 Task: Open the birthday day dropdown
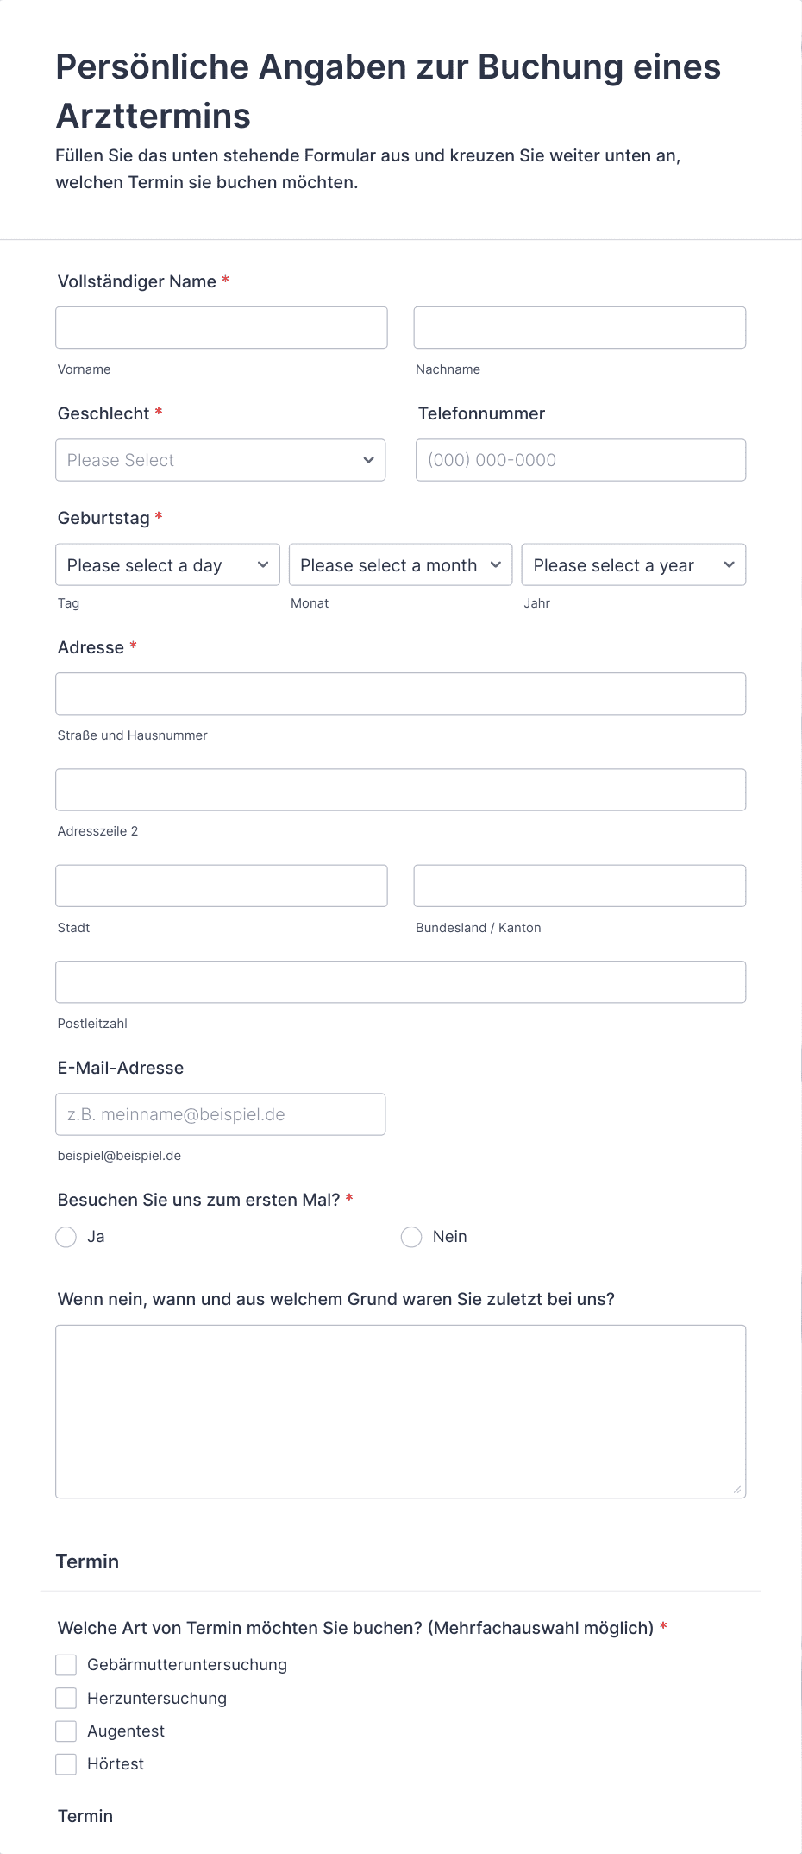(x=168, y=564)
